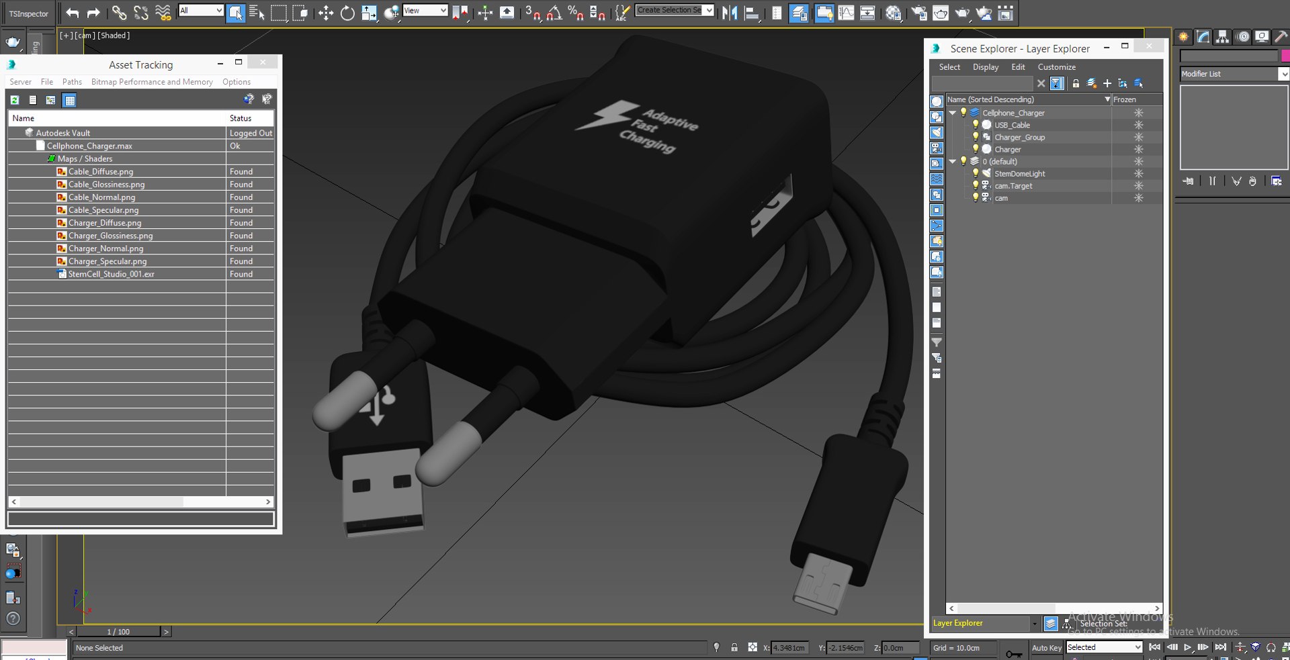Viewport: 1290px width, 660px height.
Task: Open Customize menu in Scene Explorer
Action: click(1056, 67)
